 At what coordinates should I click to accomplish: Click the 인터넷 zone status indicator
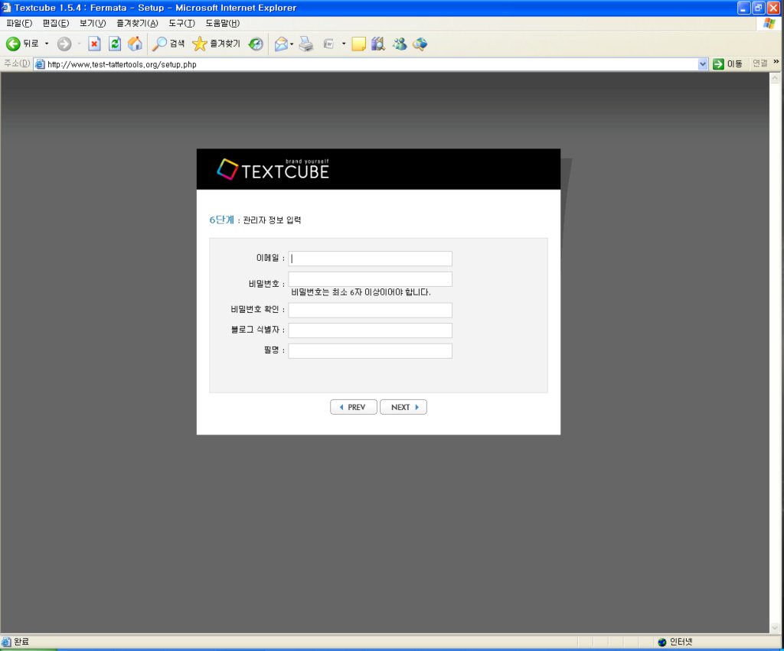(675, 642)
